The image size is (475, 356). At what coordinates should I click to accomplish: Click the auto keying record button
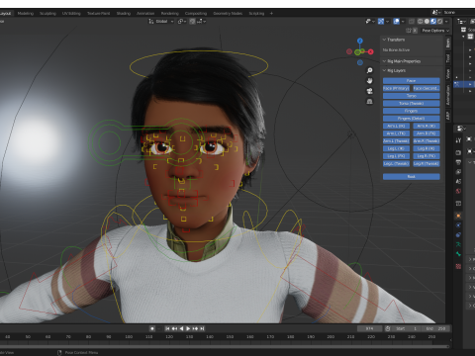152,328
